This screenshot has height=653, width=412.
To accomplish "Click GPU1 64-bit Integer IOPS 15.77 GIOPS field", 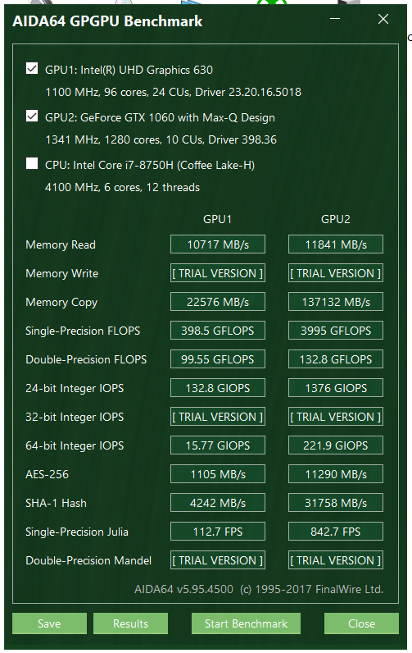I will (x=218, y=445).
